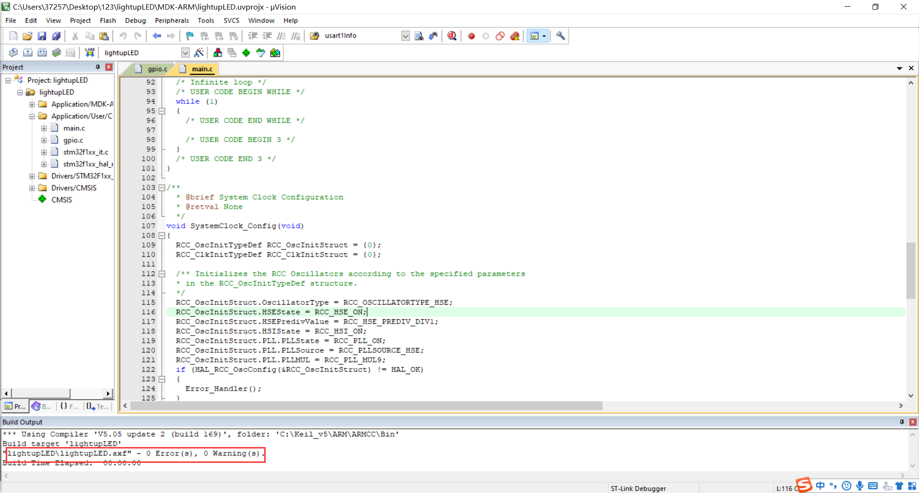Build target files
Screen dimensions: 919x493
28,53
